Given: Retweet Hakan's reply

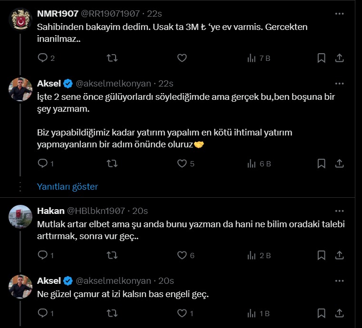Looking at the screenshot, I should click(x=112, y=255).
